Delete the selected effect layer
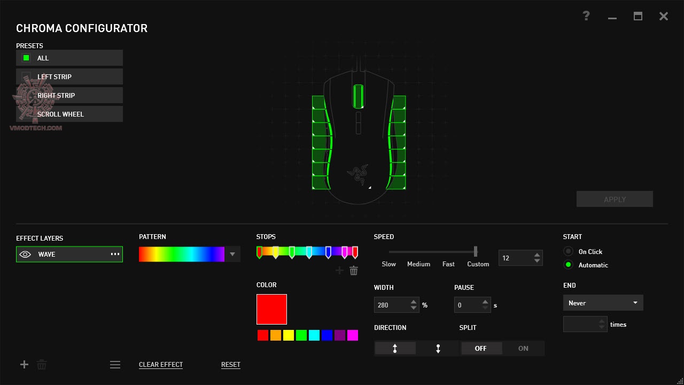Viewport: 684px width, 385px height. click(42, 365)
